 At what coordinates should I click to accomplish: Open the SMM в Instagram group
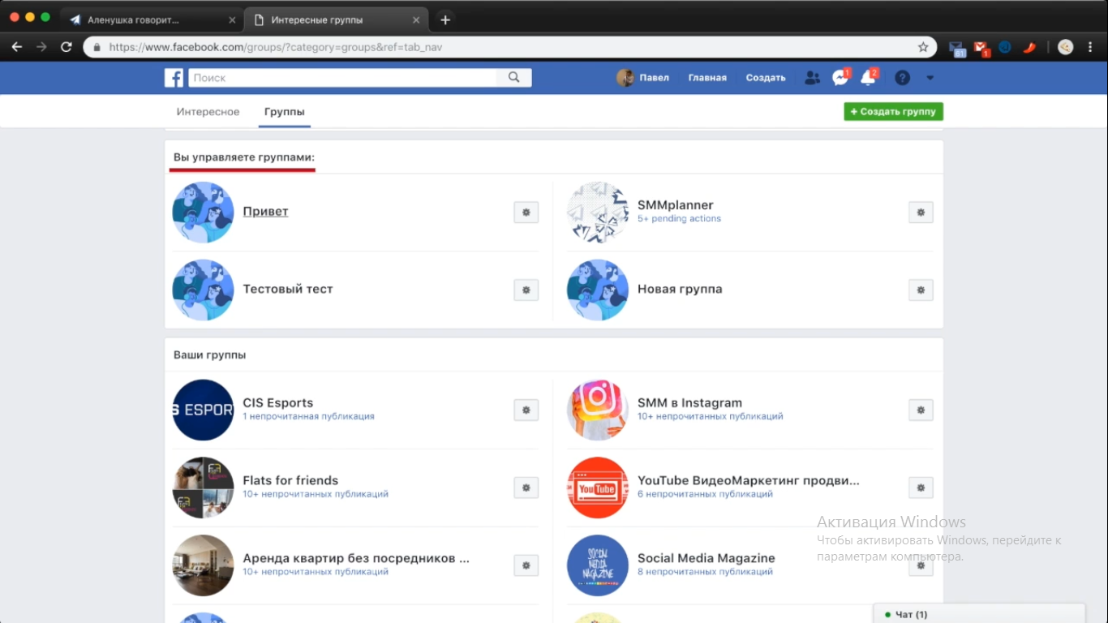click(689, 402)
